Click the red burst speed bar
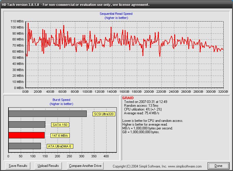Screen dimensions: 233x171 pos(27,135)
